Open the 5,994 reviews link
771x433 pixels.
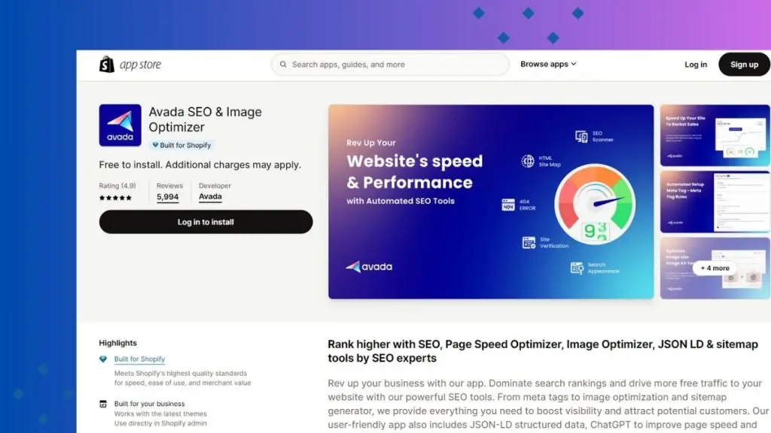(168, 197)
